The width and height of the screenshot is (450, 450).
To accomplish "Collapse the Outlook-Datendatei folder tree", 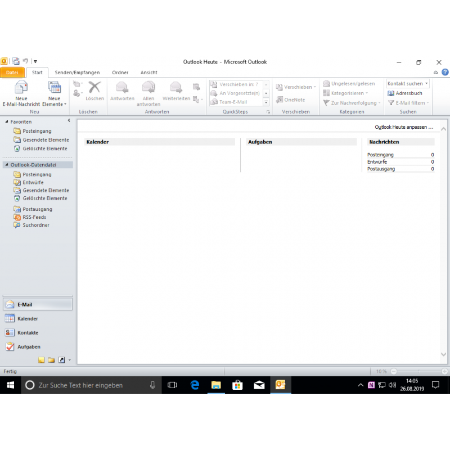I will 7,165.
